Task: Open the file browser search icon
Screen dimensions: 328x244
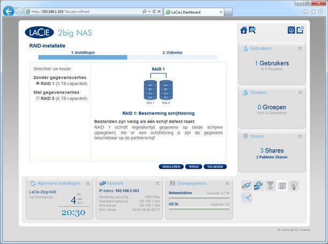Action: [x=252, y=30]
